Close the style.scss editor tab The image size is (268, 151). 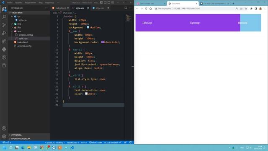[x=88, y=8]
